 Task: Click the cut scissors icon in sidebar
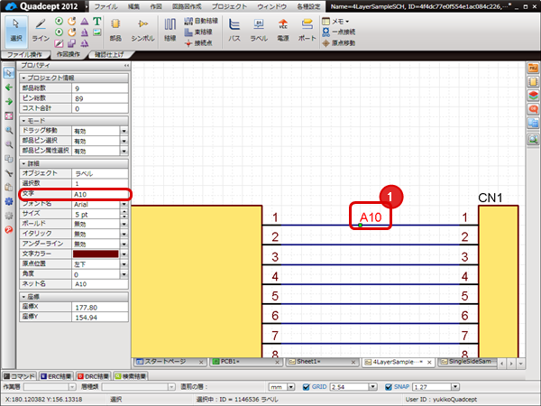pyautogui.click(x=9, y=173)
